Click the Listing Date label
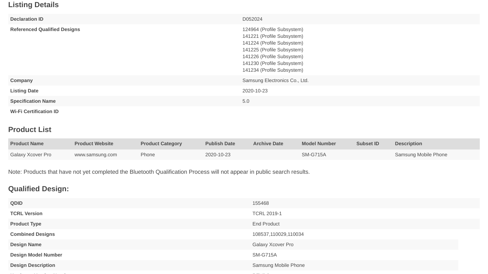This screenshot has height=274, width=488. coord(24,91)
